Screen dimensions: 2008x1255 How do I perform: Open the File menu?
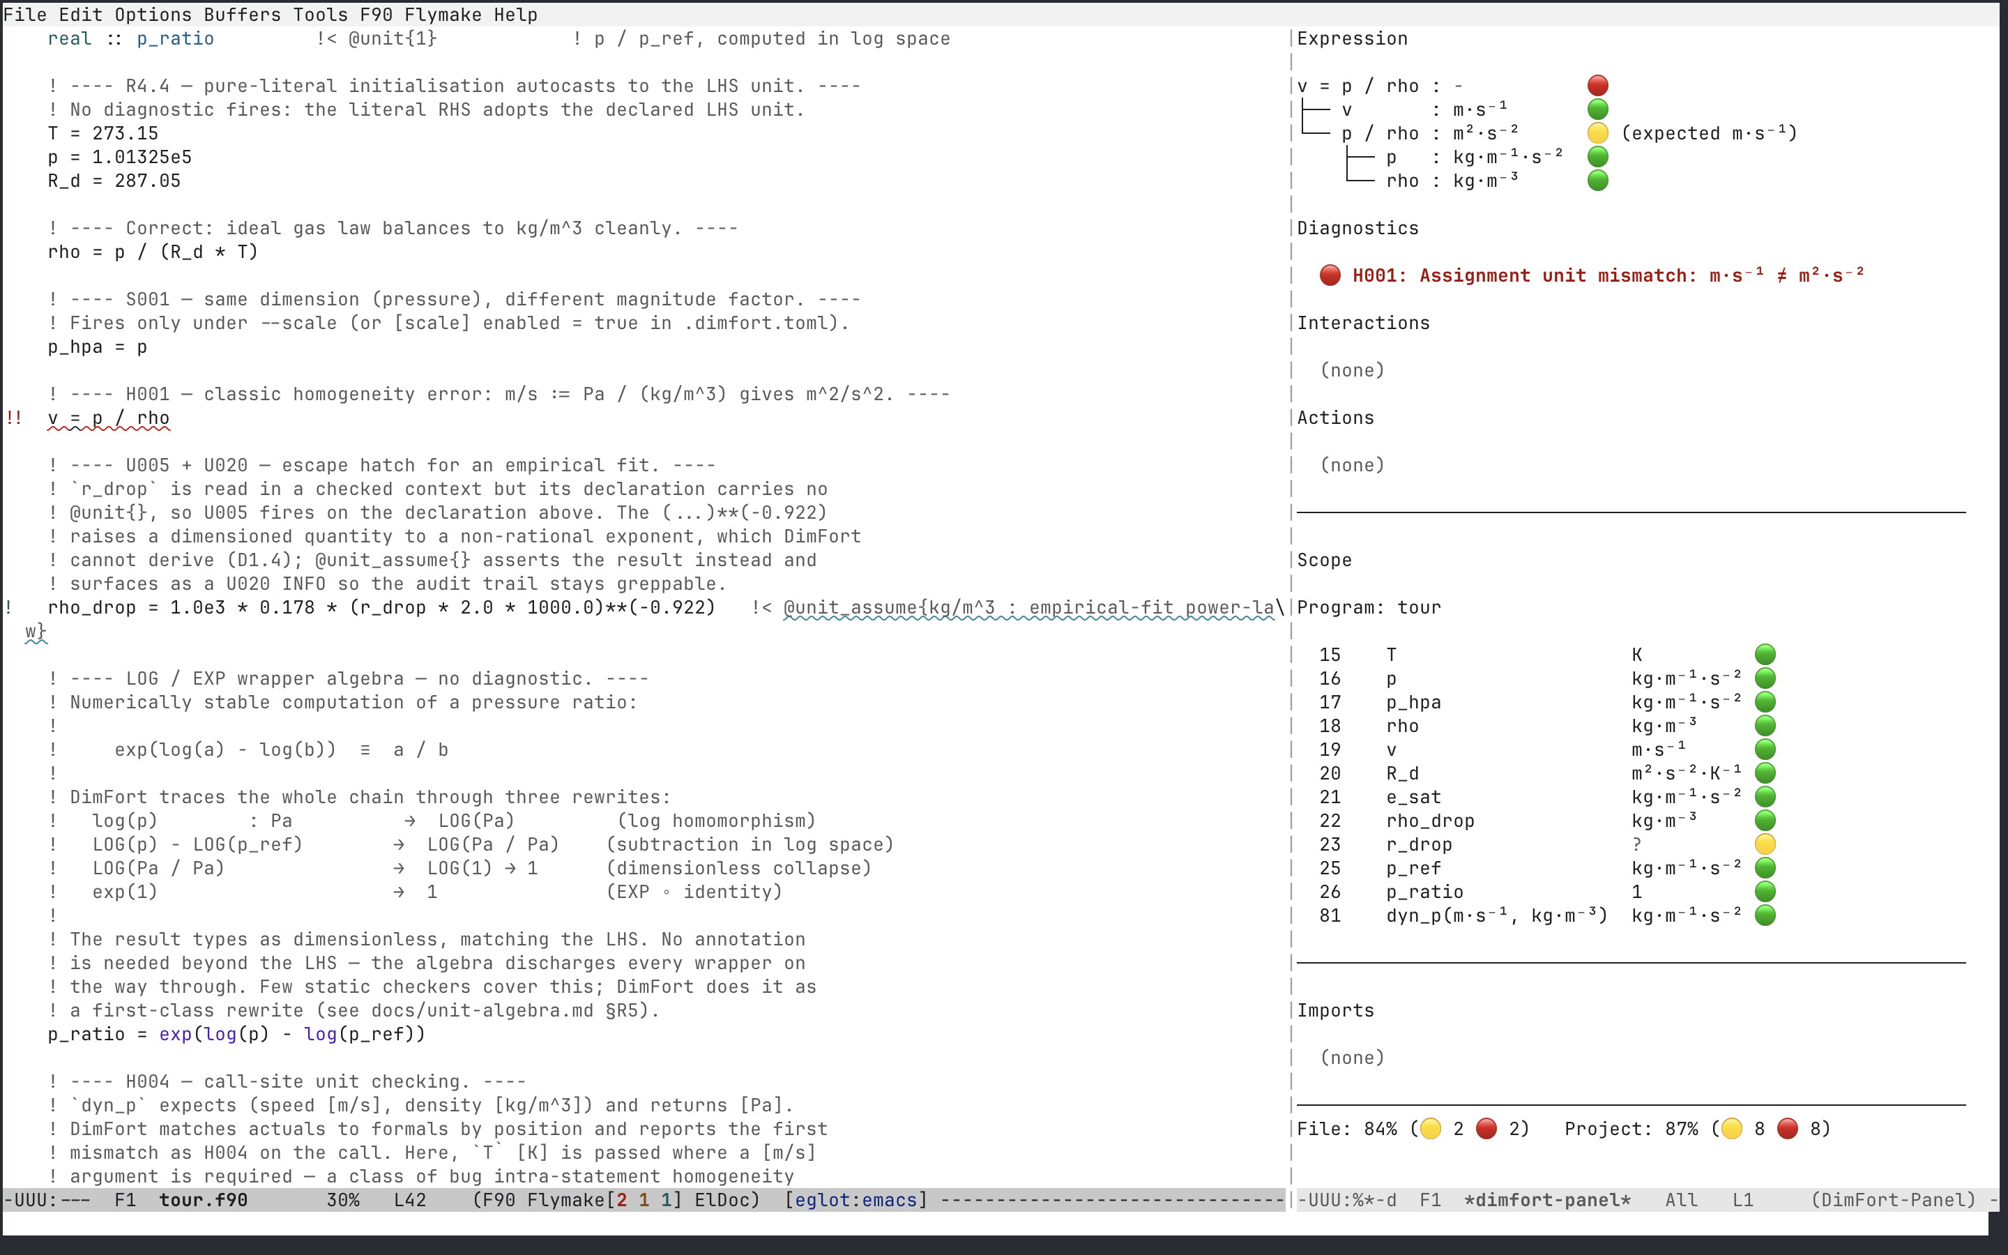[x=25, y=14]
